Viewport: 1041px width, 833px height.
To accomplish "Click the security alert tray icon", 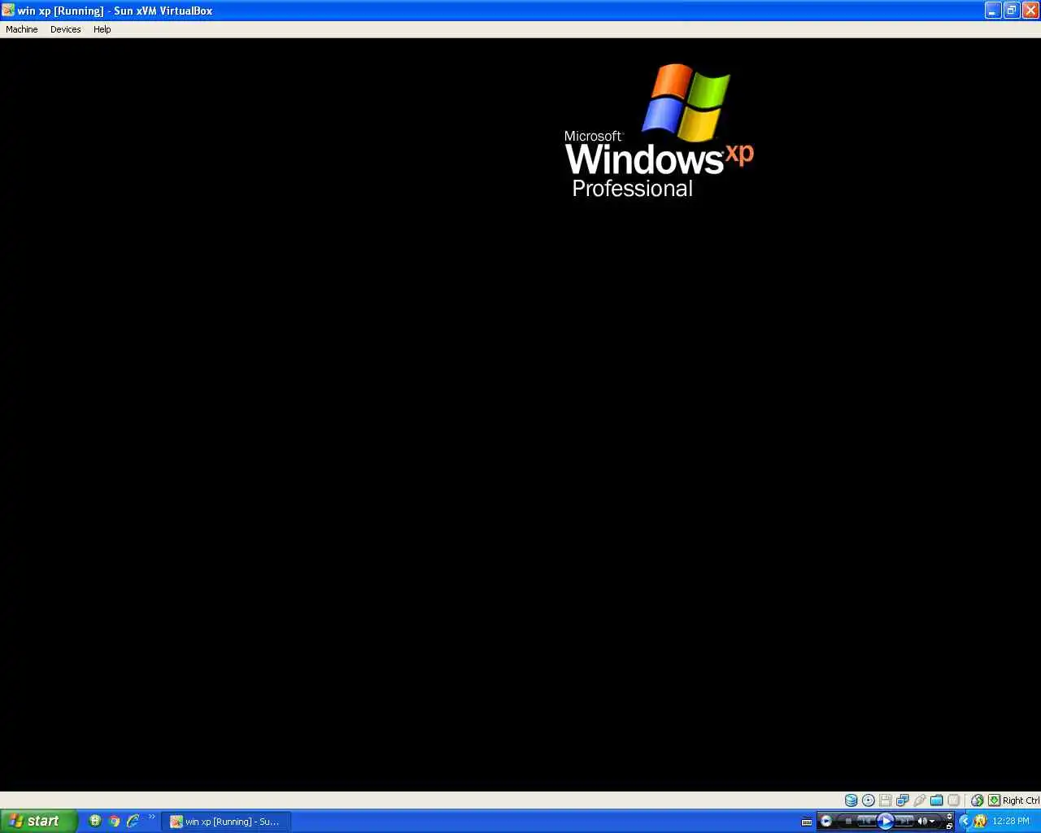I will click(980, 821).
